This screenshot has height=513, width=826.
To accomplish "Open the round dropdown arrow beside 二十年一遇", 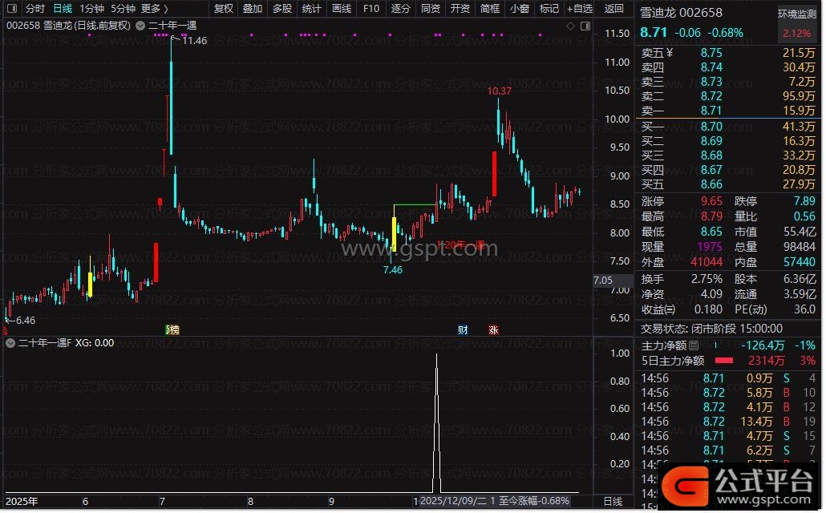I will click(141, 26).
